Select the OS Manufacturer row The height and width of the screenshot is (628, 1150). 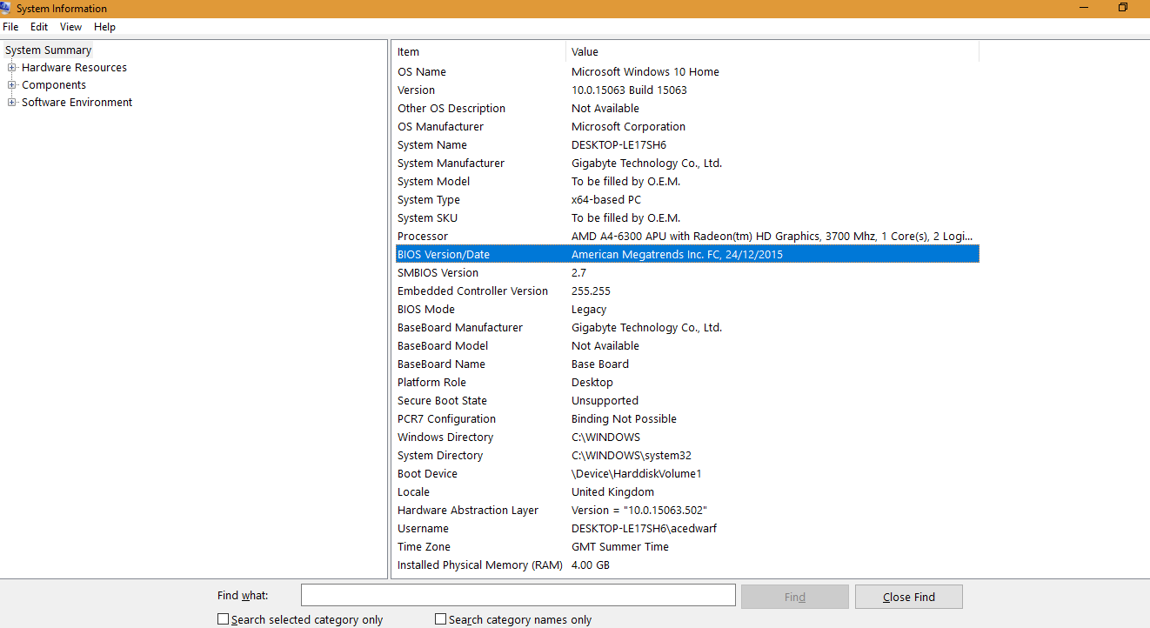tap(685, 127)
